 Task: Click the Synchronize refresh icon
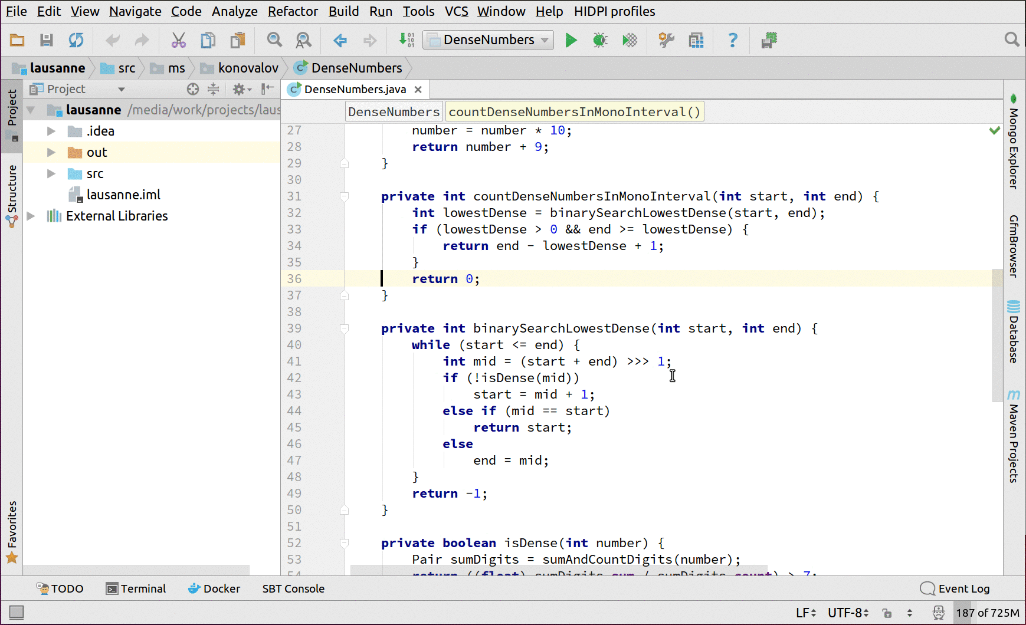[x=76, y=40]
